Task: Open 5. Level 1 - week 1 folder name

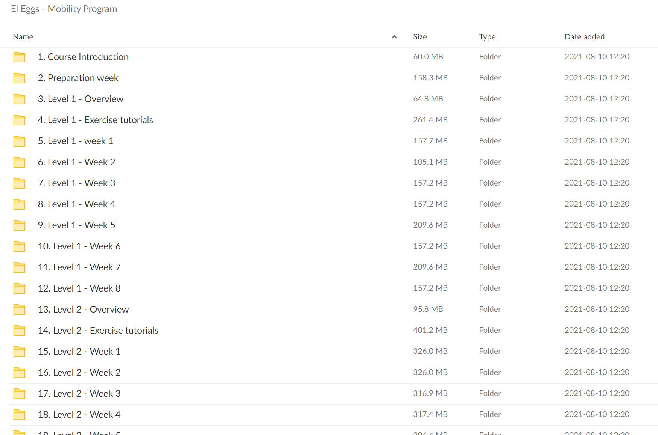Action: (x=75, y=141)
